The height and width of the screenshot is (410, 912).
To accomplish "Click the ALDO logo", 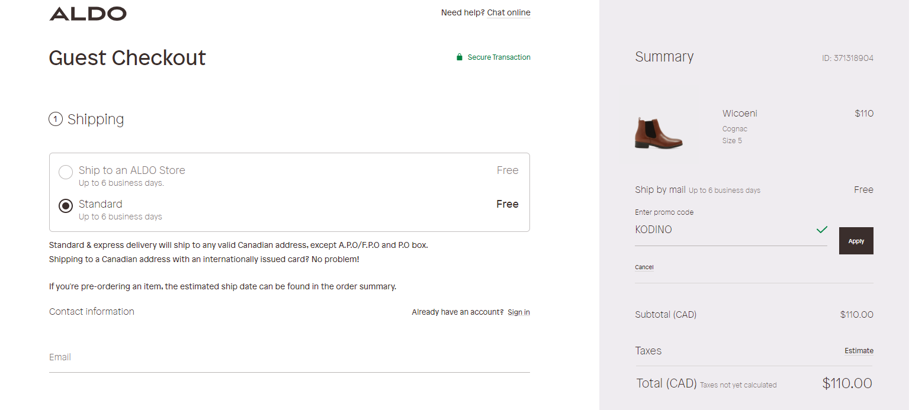I will pyautogui.click(x=88, y=14).
